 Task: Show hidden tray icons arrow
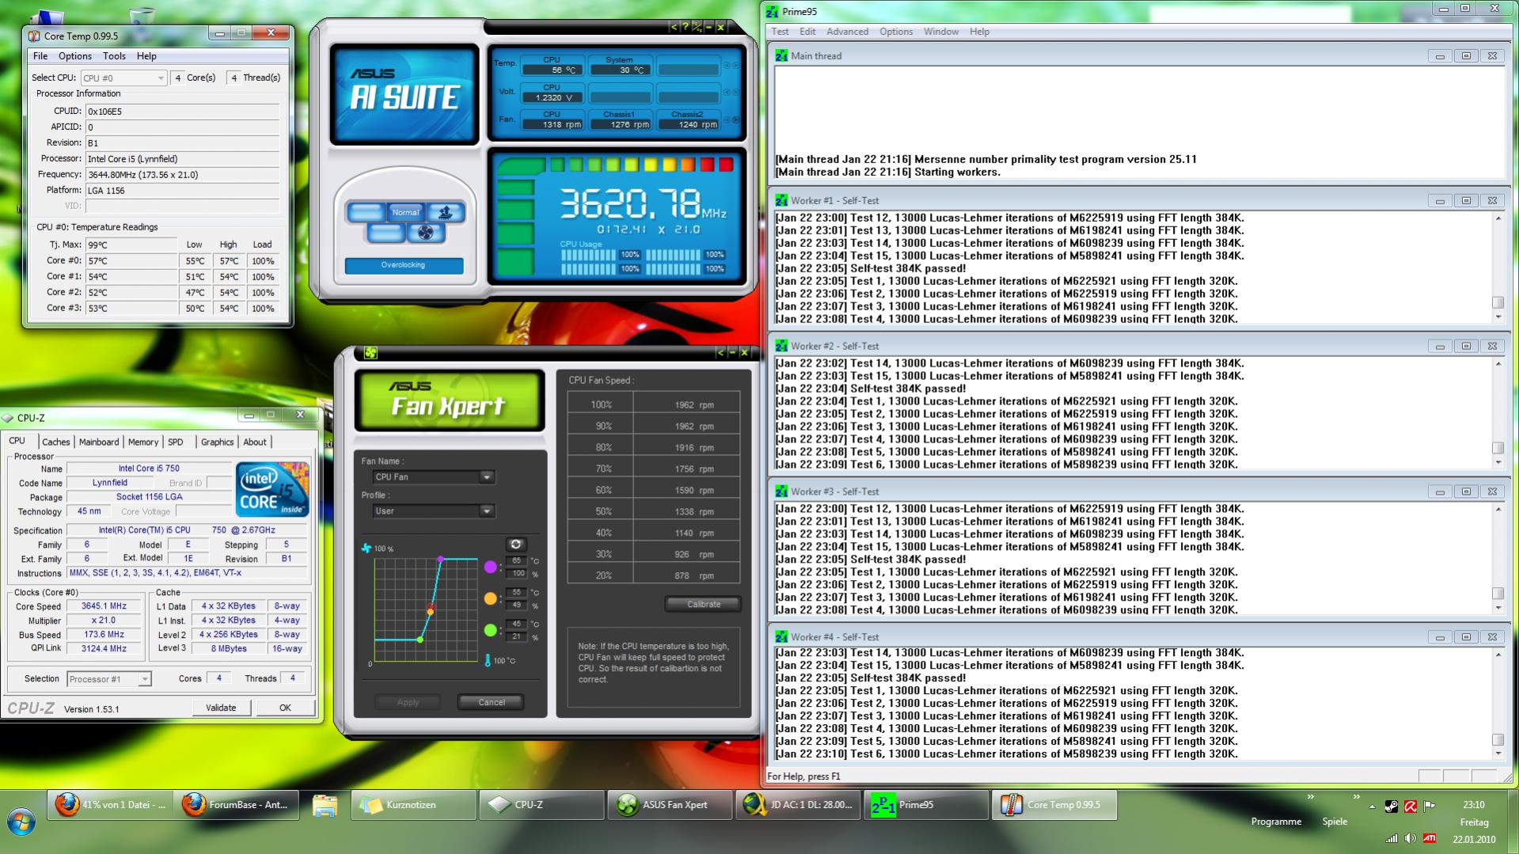(1372, 807)
